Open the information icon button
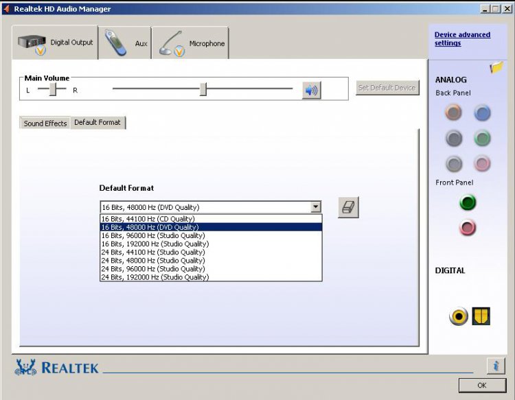The height and width of the screenshot is (400, 515). pos(496,365)
